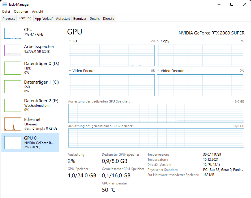Click the 3D engine usage graph
The image size is (251, 198).
pyautogui.click(x=112, y=55)
